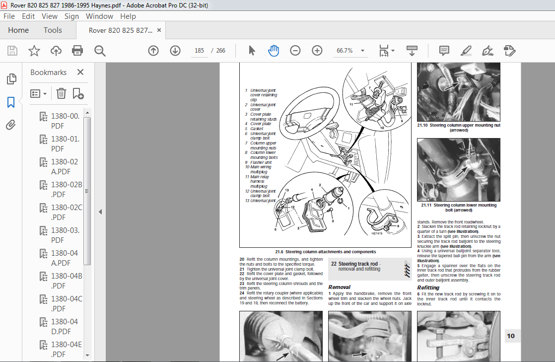This screenshot has width=555, height=362.
Task: Open bookmark 1380-02B.PDF
Action: coord(62,190)
